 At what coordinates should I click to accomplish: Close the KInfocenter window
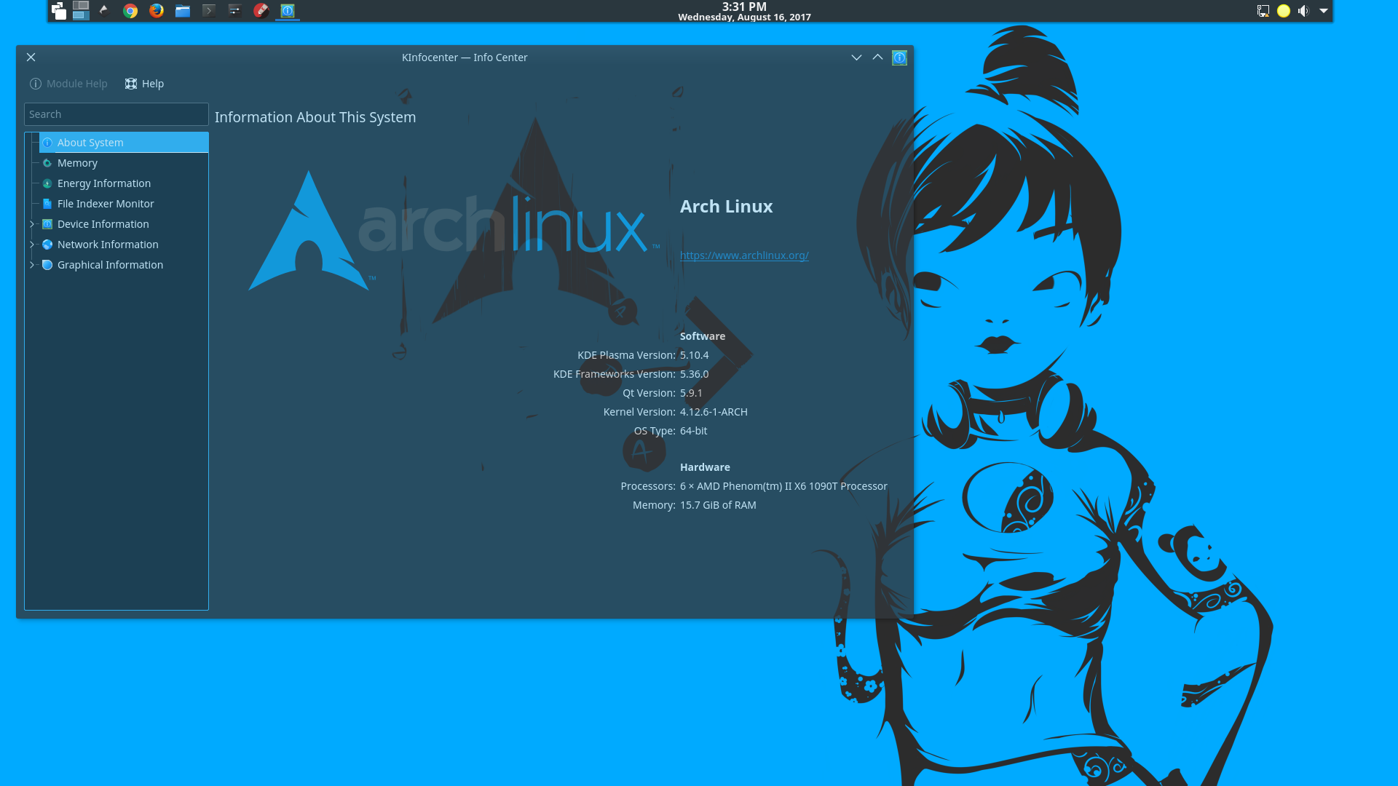31,57
